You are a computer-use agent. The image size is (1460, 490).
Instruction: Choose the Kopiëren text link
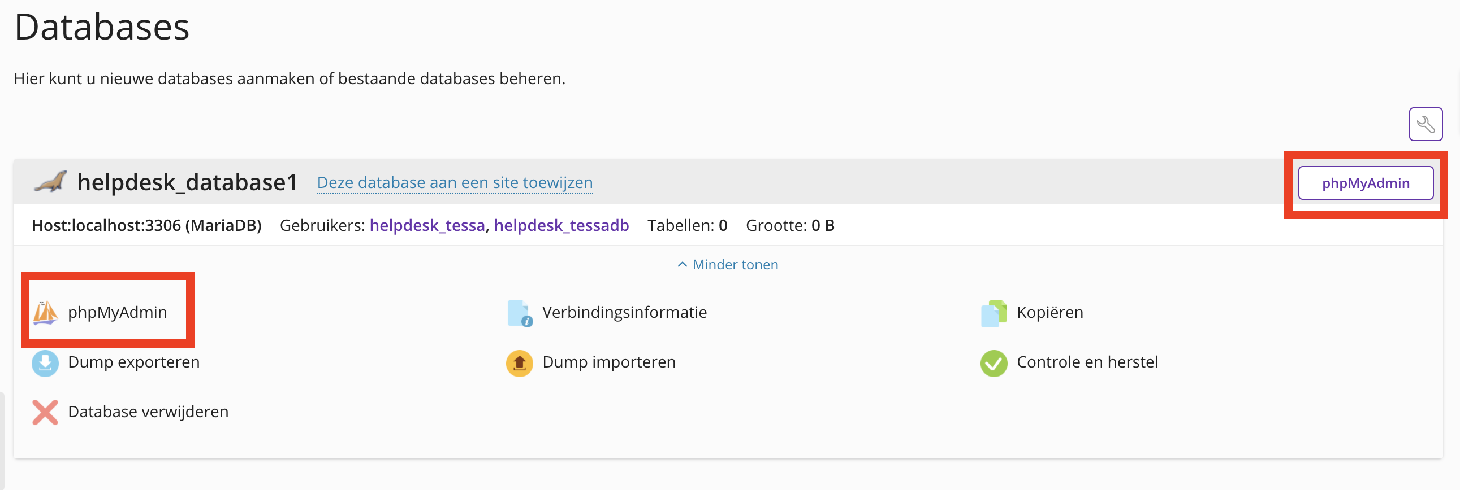tap(1049, 313)
